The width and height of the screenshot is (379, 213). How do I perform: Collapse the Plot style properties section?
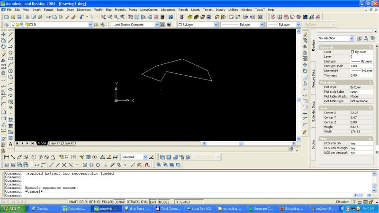(370, 82)
